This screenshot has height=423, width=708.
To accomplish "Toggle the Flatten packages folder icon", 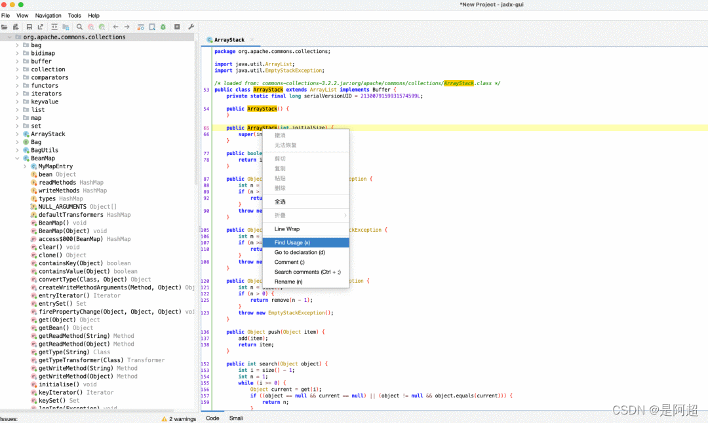I will click(66, 27).
